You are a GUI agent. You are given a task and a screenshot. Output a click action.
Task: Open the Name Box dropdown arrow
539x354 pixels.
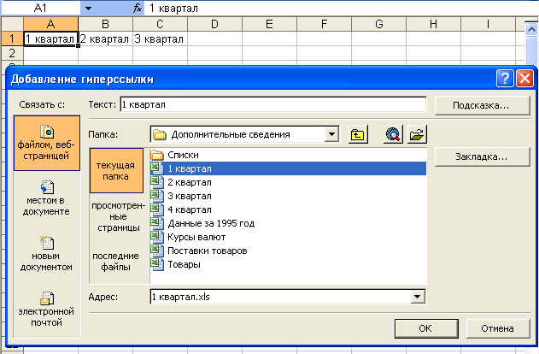coord(88,8)
